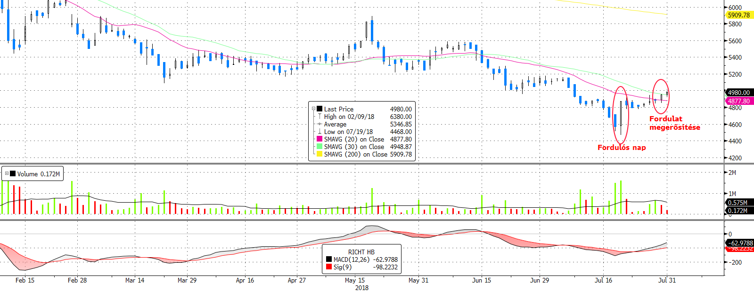
Task: Click the Low marker icon in legend
Action: tap(320, 132)
